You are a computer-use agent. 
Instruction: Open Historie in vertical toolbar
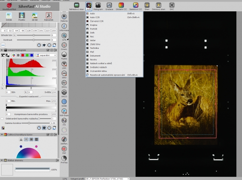click(64, 18)
